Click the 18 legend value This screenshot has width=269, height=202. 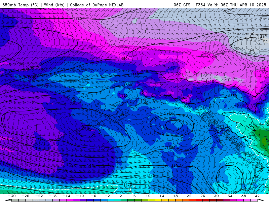pyautogui.click(x=176, y=196)
